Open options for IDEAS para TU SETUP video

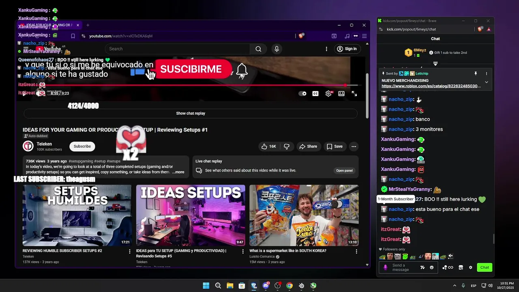[x=243, y=251]
